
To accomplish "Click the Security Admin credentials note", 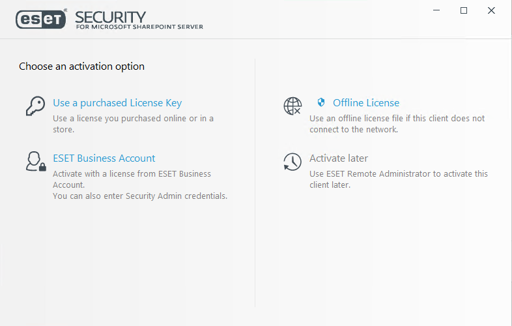I will (140, 196).
